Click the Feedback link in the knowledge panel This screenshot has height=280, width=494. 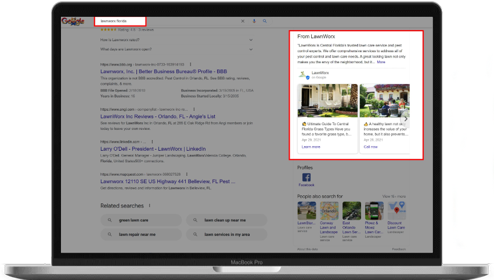click(399, 249)
